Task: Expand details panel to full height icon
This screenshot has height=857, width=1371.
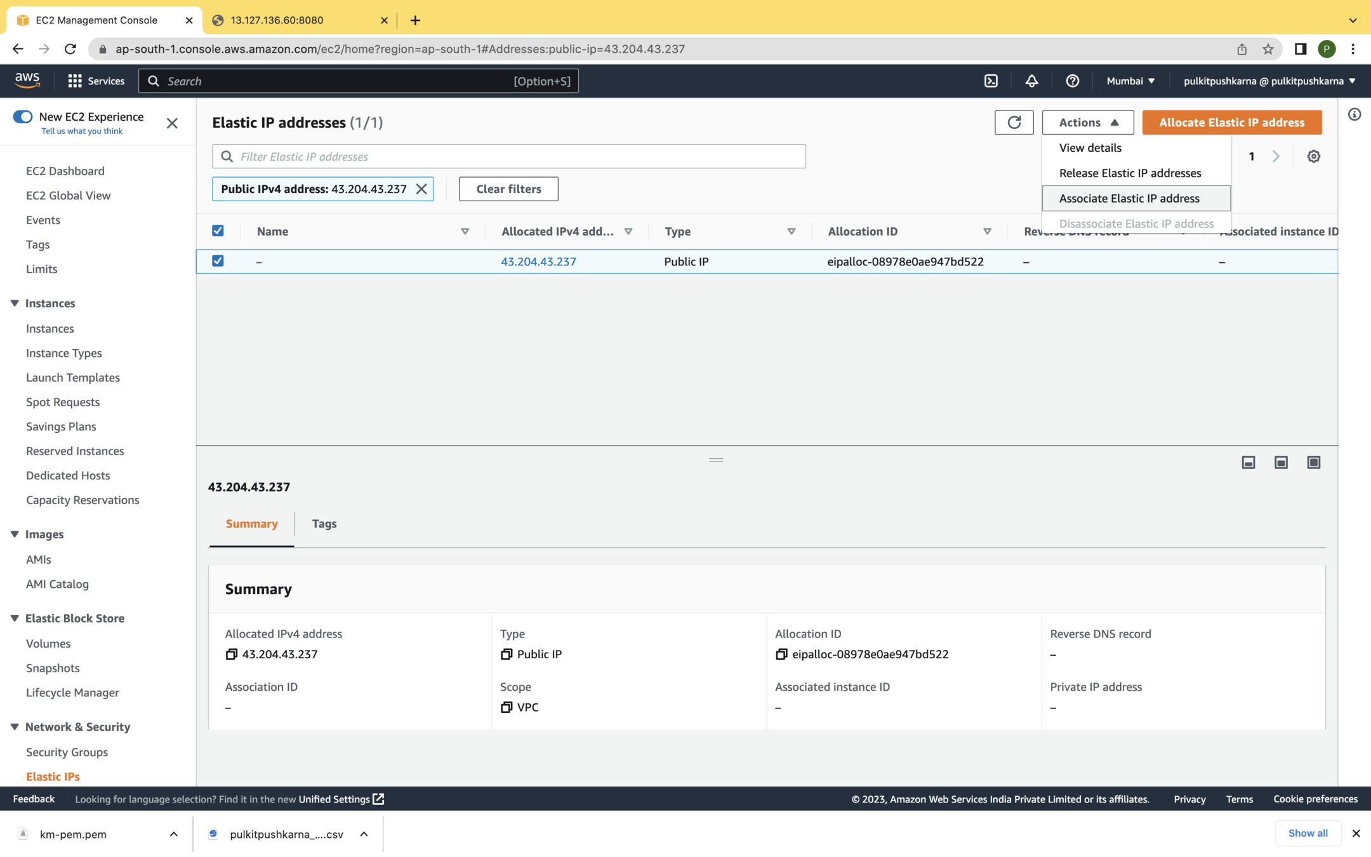Action: click(x=1313, y=462)
